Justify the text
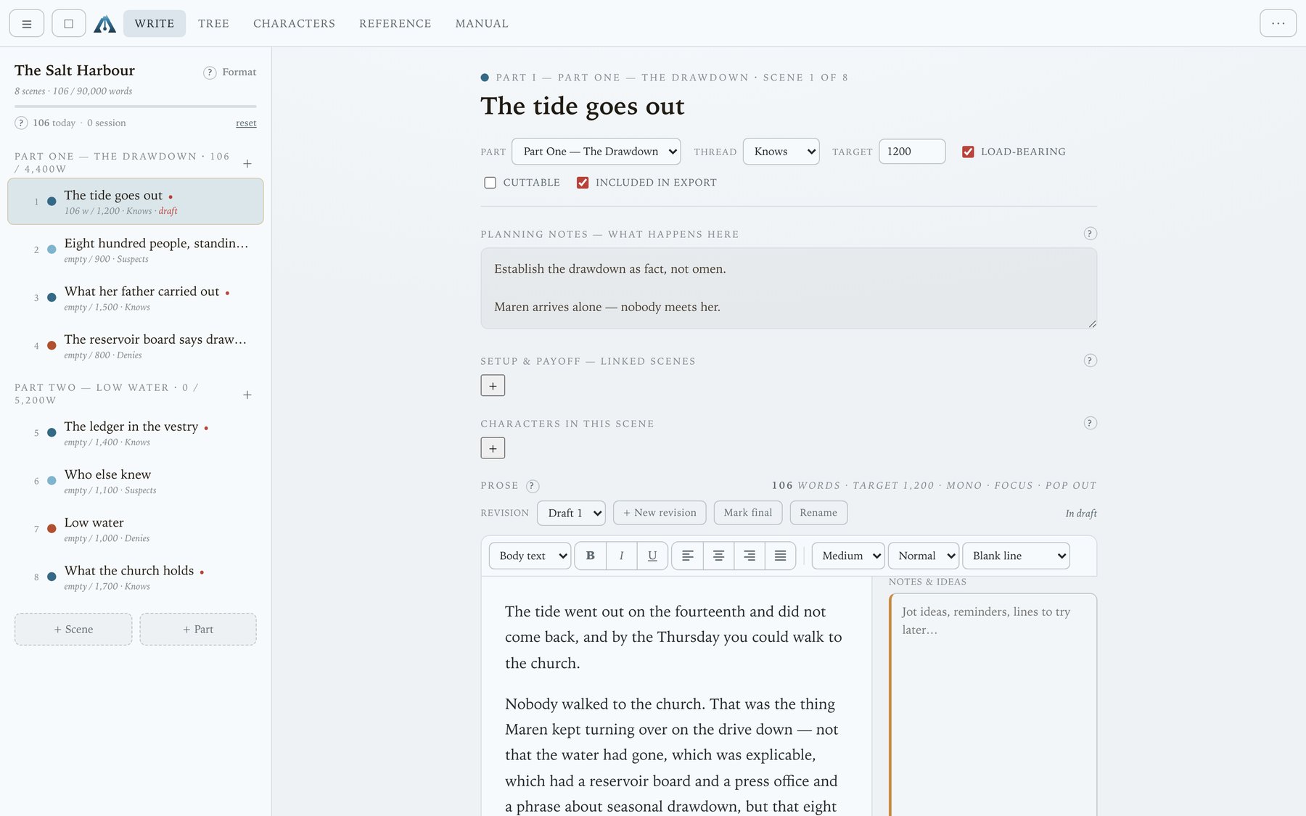This screenshot has width=1306, height=816. pos(780,556)
